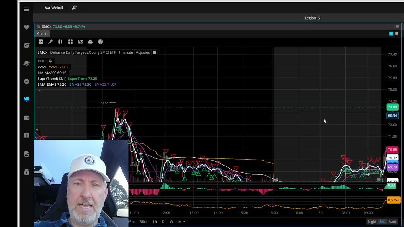This screenshot has width=404, height=227.
Task: Click the Legion16 layout name
Action: tap(312, 18)
